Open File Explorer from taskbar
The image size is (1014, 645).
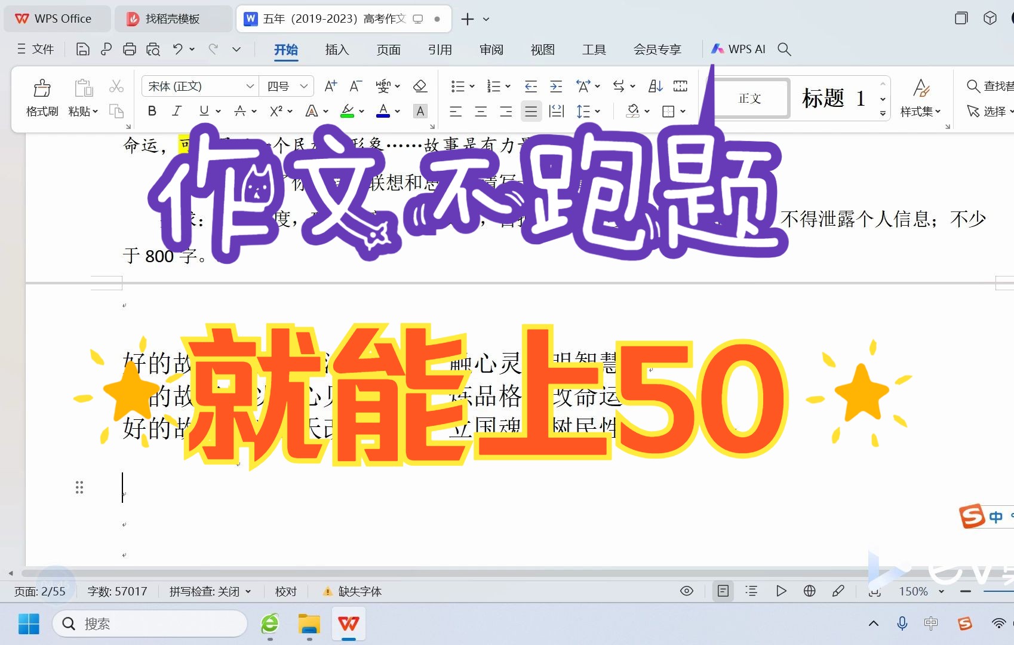click(x=309, y=624)
